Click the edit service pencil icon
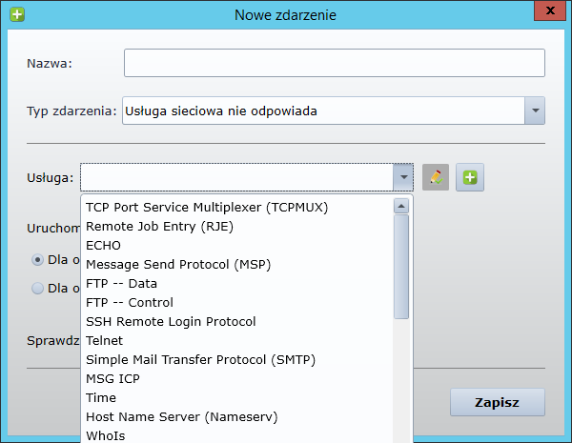 coord(436,177)
